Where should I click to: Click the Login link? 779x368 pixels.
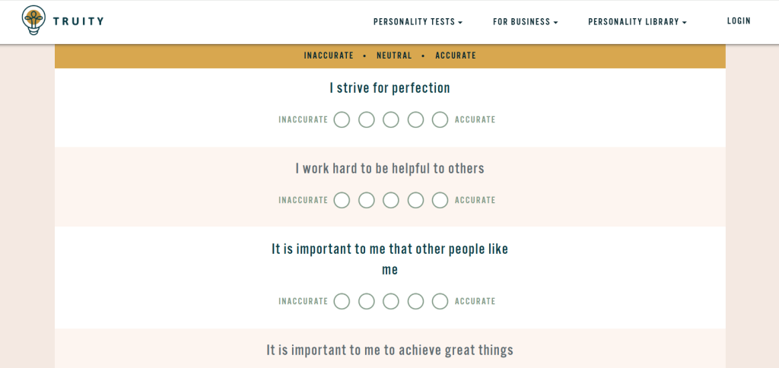[x=739, y=21]
